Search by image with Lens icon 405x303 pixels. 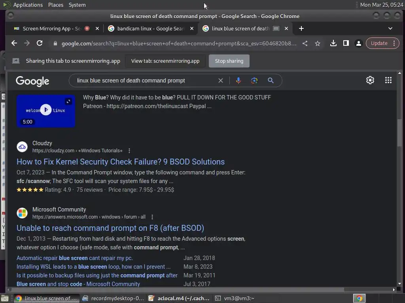(254, 80)
